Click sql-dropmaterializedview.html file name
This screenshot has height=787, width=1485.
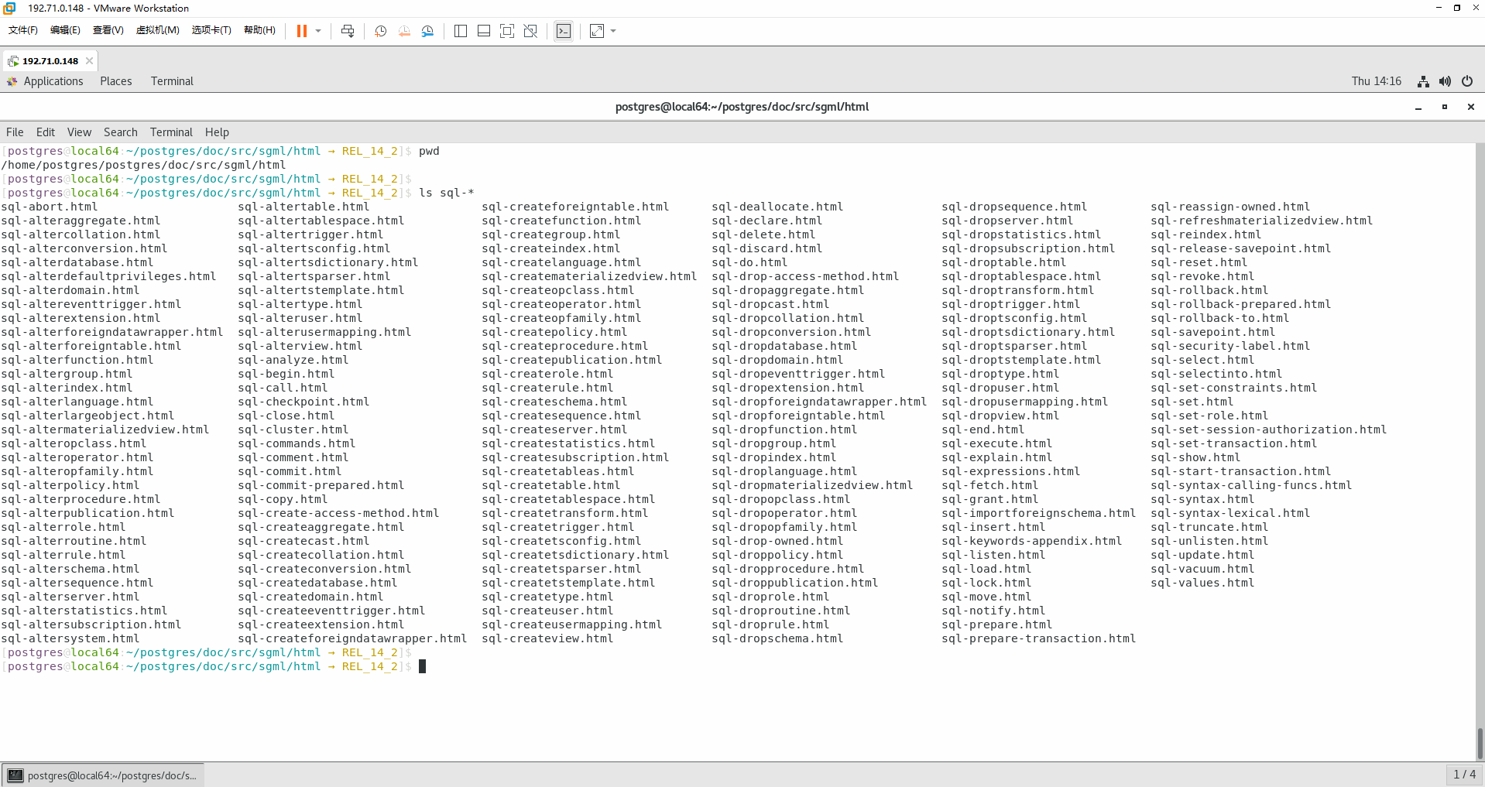click(812, 485)
